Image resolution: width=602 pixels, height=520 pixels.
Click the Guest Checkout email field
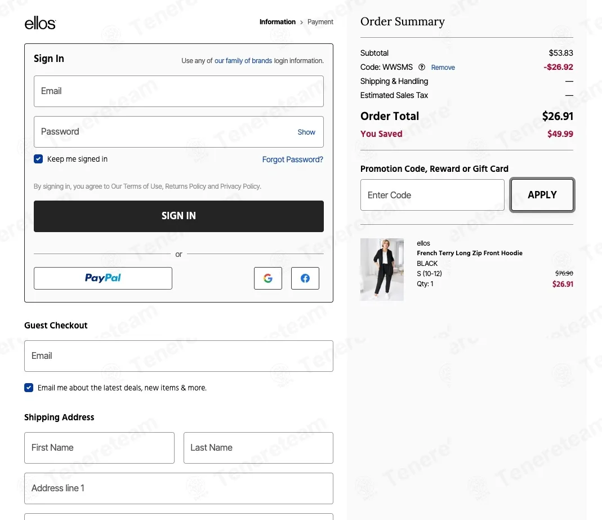[179, 356]
